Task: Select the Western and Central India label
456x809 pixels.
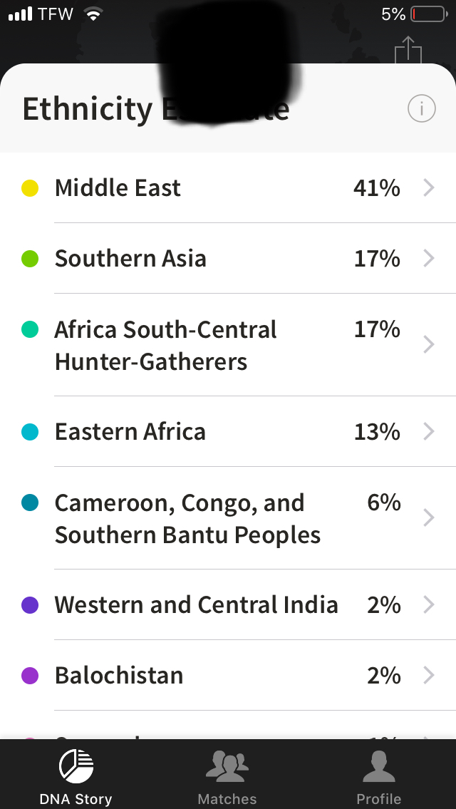Action: tap(197, 604)
